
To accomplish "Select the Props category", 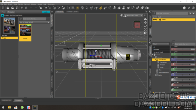I will tap(9, 38).
